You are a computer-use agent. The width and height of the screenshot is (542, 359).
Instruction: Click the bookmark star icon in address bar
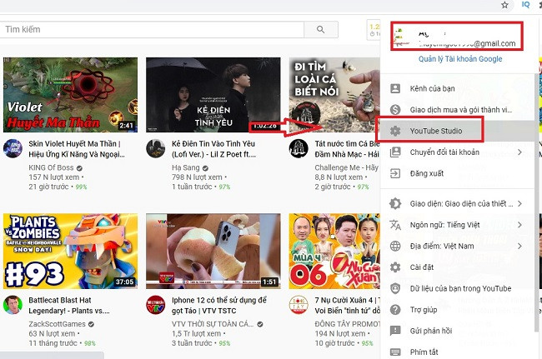pyautogui.click(x=505, y=5)
